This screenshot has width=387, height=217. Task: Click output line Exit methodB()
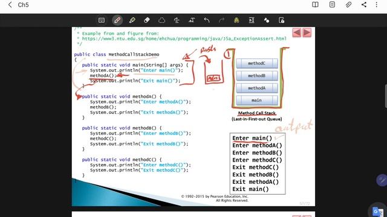(x=255, y=175)
